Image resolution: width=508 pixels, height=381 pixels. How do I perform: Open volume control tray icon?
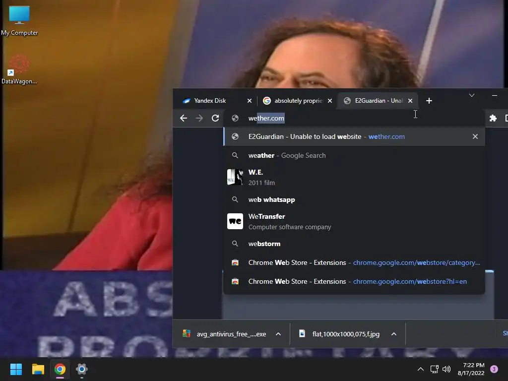click(446, 369)
